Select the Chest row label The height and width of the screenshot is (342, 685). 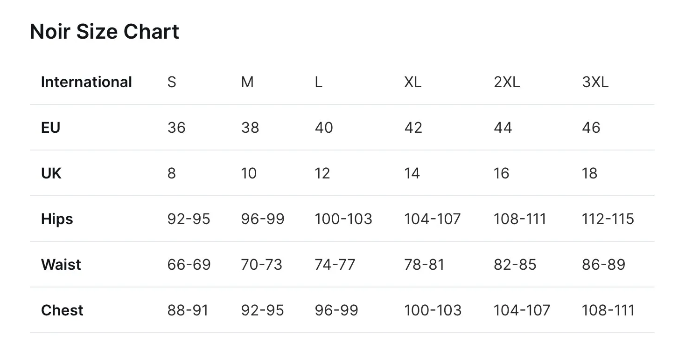[62, 310]
